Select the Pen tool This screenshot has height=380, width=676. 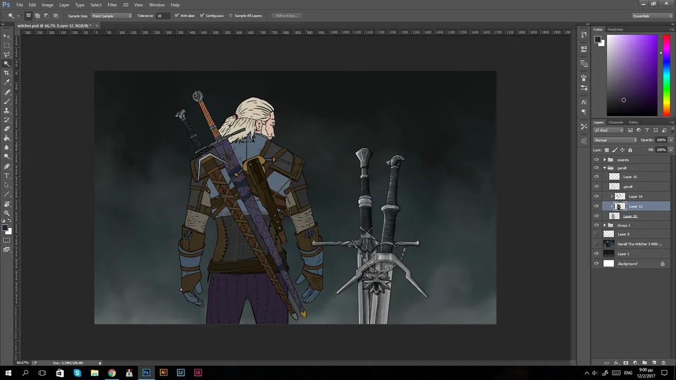(7, 166)
